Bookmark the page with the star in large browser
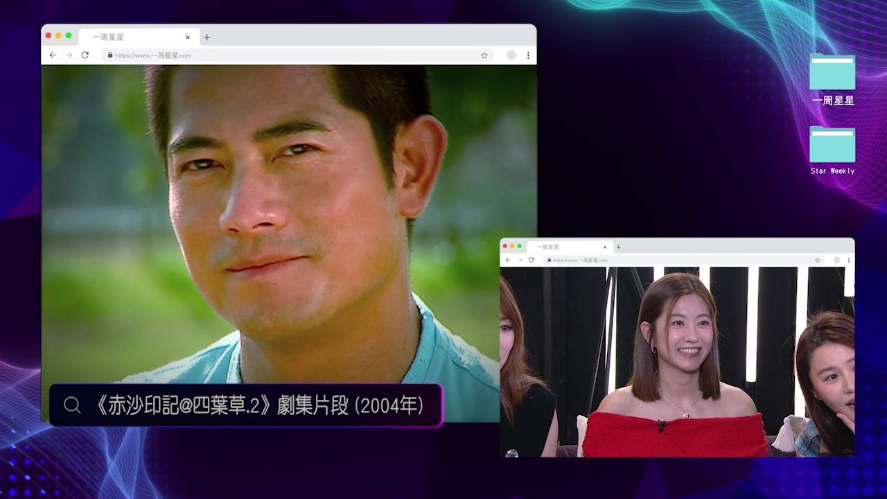 pos(484,55)
